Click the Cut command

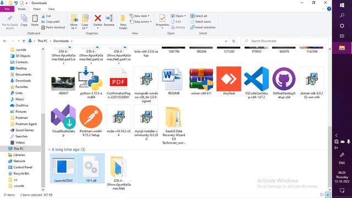click(x=46, y=16)
